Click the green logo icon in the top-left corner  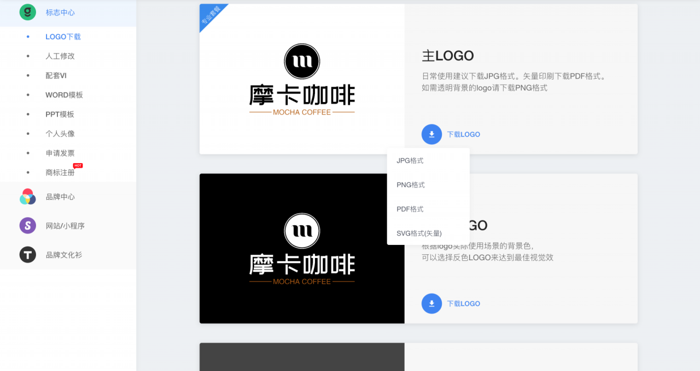point(27,12)
